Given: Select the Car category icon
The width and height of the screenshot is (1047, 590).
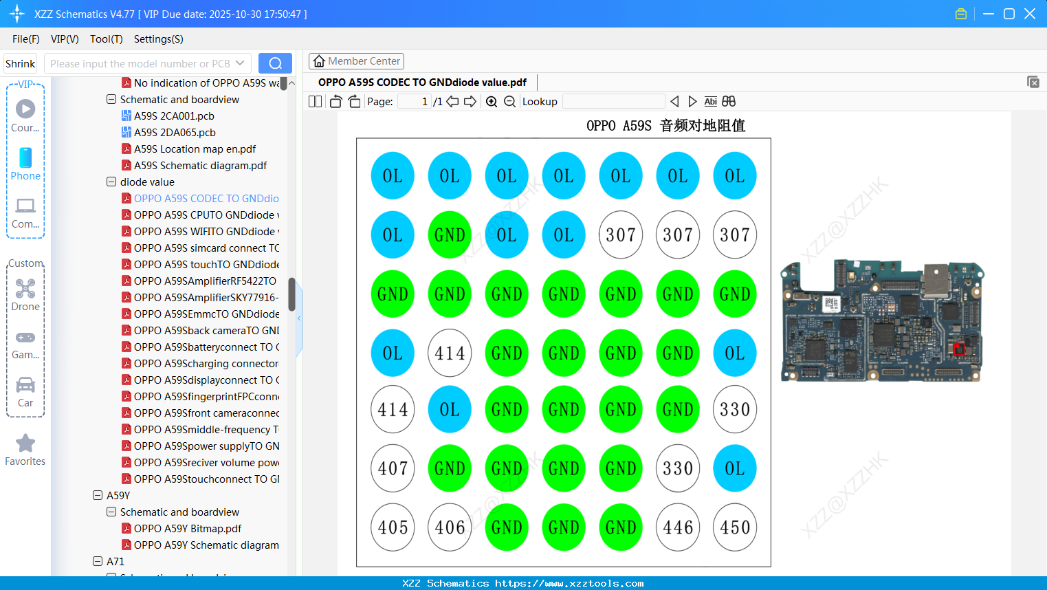Looking at the screenshot, I should click(x=25, y=392).
